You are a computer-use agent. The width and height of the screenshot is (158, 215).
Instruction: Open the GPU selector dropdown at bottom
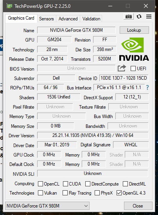(47, 206)
